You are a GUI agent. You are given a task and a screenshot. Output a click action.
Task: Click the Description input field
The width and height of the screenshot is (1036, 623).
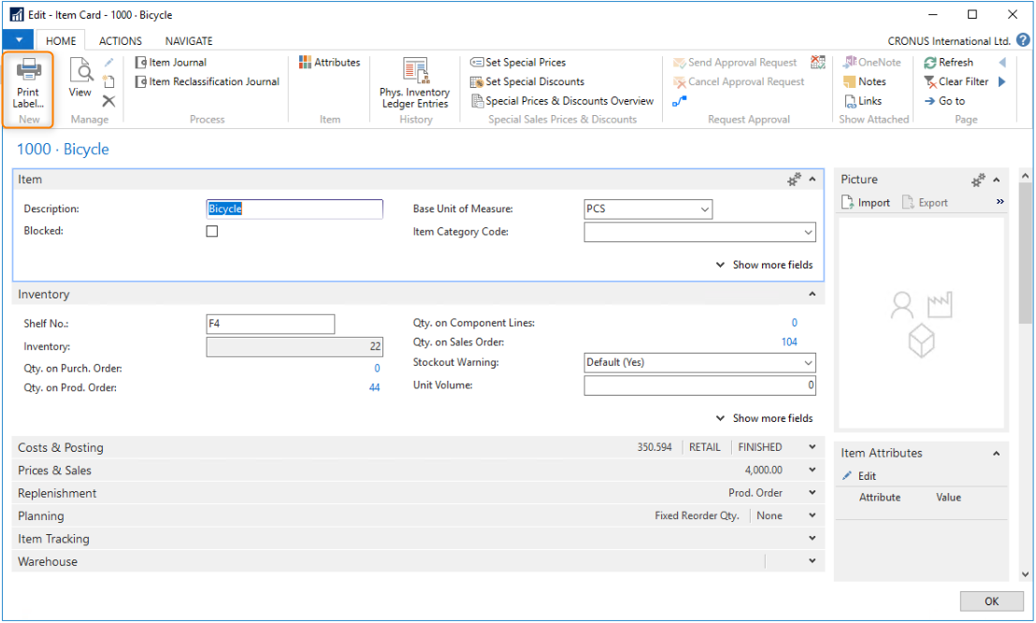click(295, 209)
